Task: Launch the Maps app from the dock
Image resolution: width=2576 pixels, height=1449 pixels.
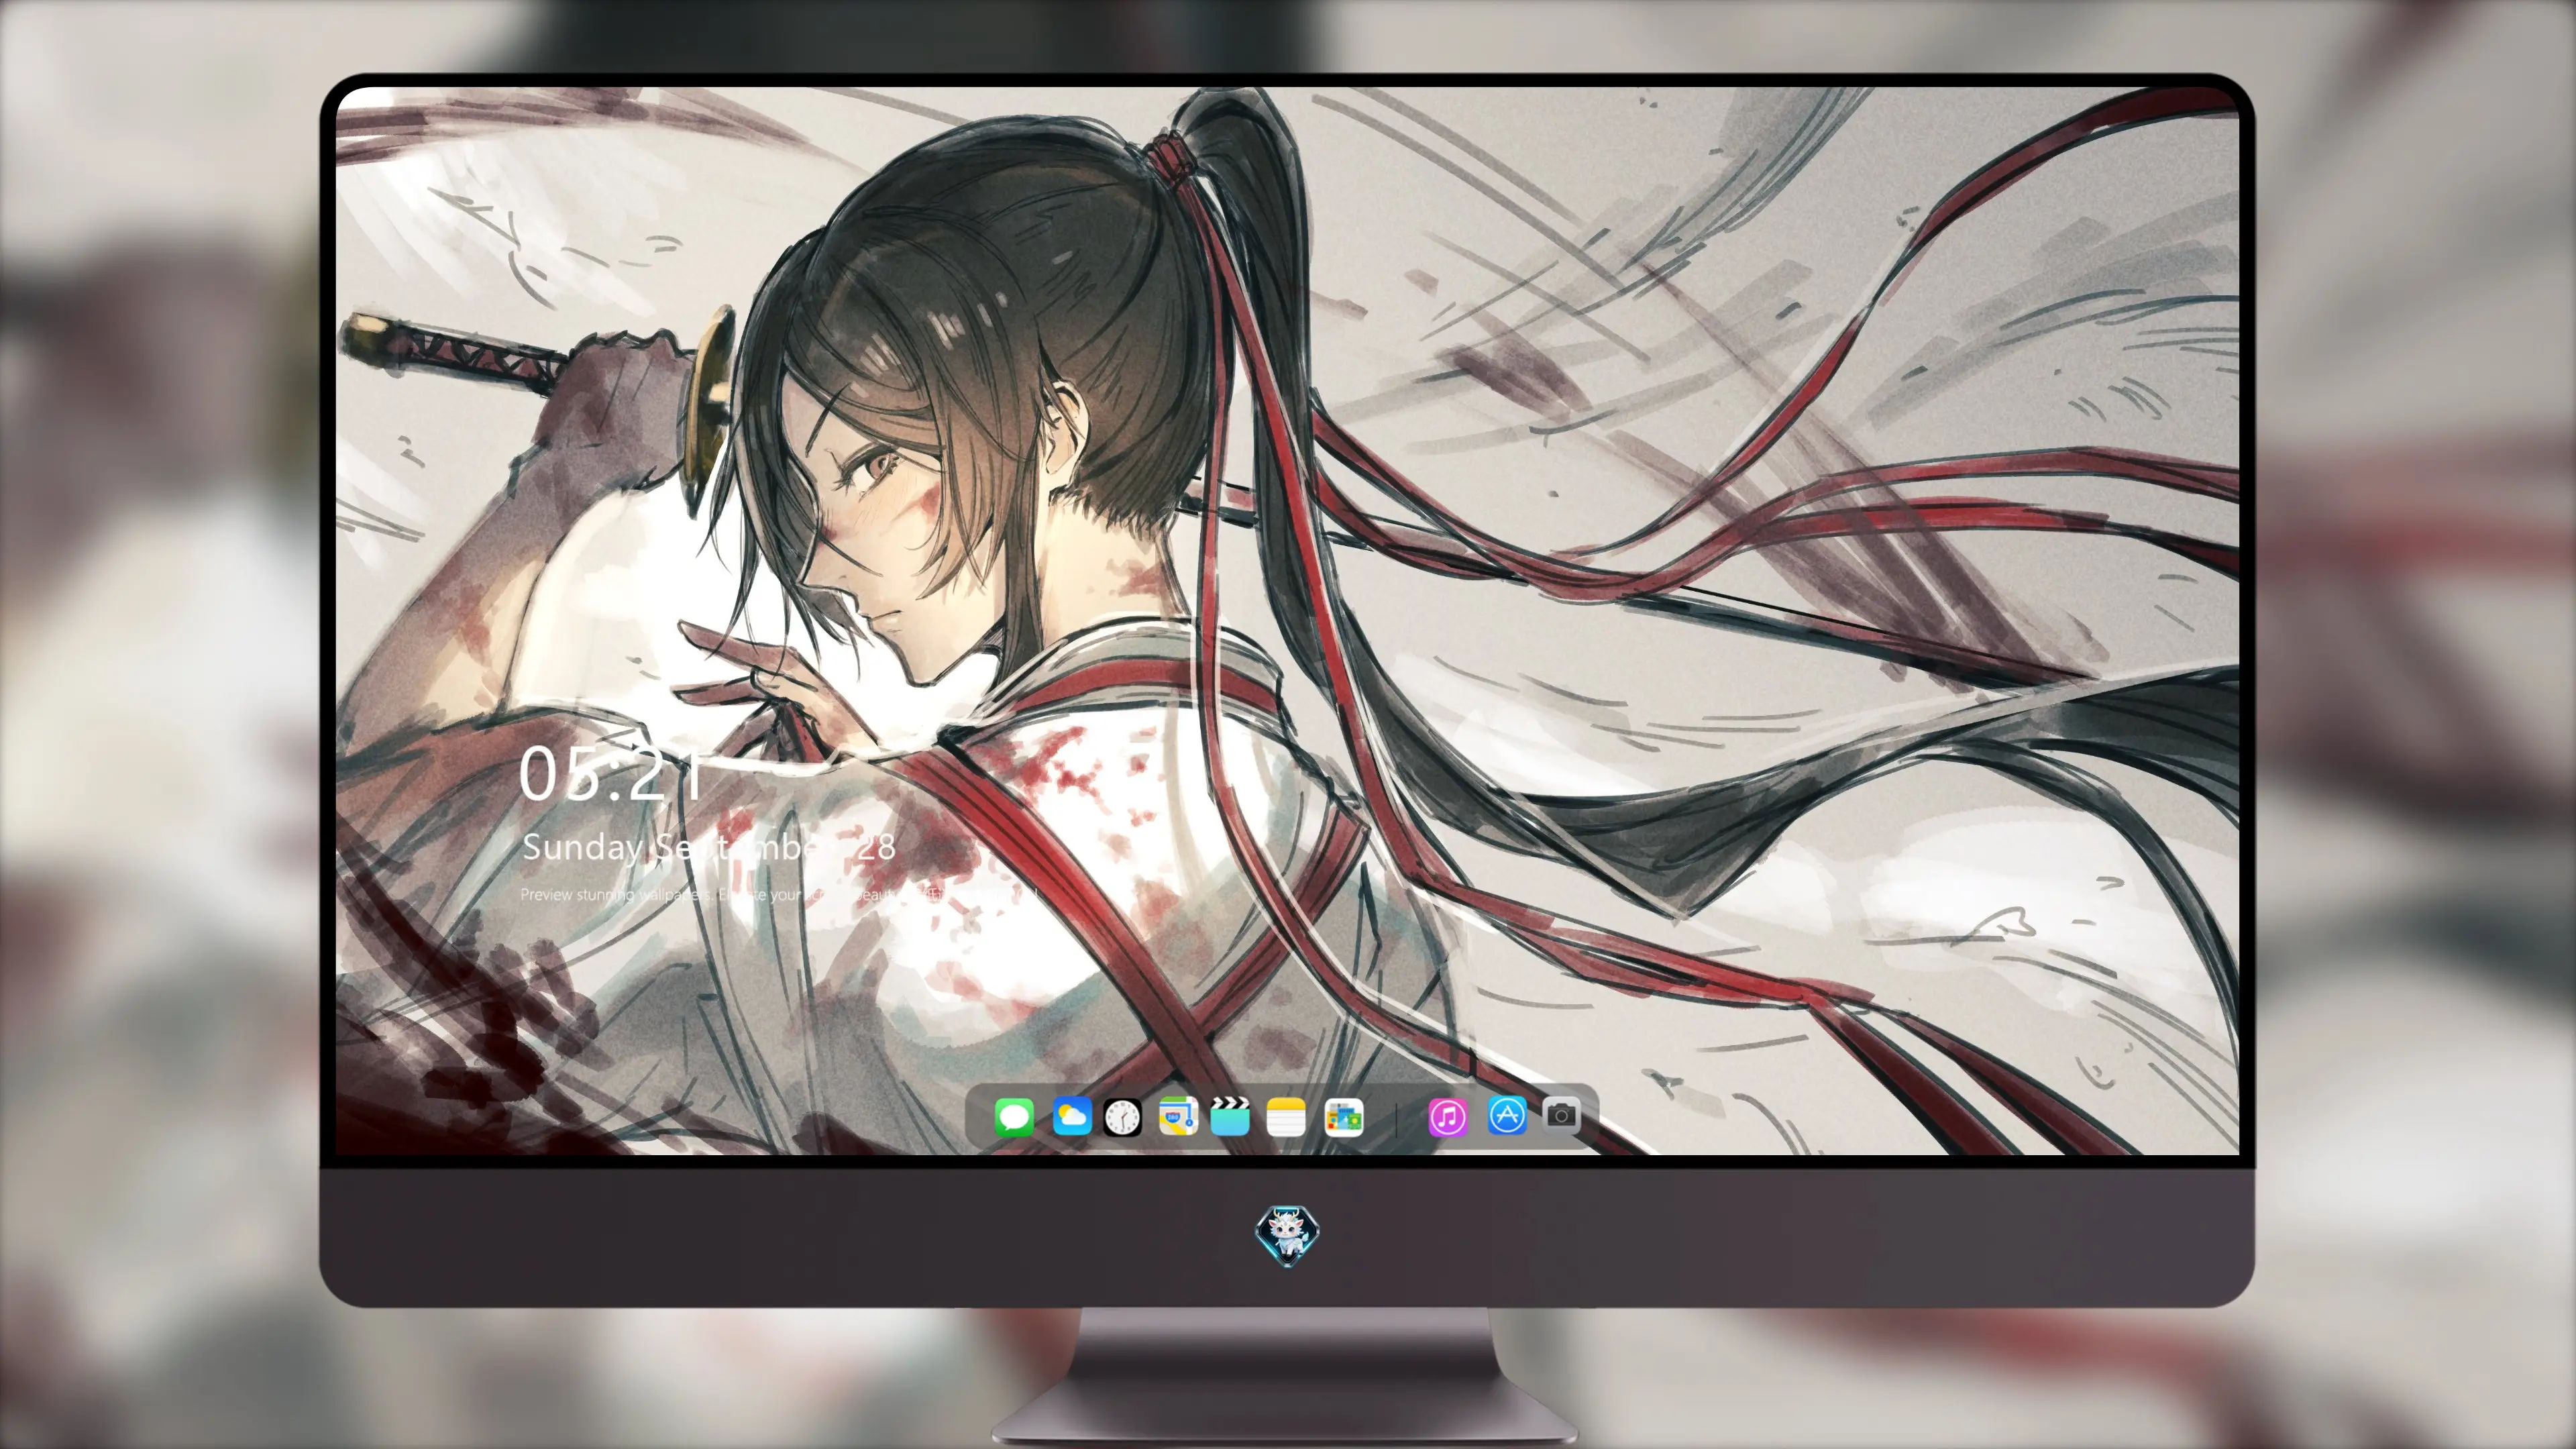Action: (x=1178, y=1116)
